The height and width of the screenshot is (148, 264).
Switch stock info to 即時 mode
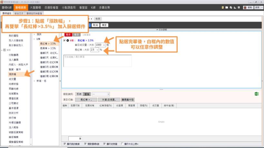pyautogui.click(x=79, y=94)
